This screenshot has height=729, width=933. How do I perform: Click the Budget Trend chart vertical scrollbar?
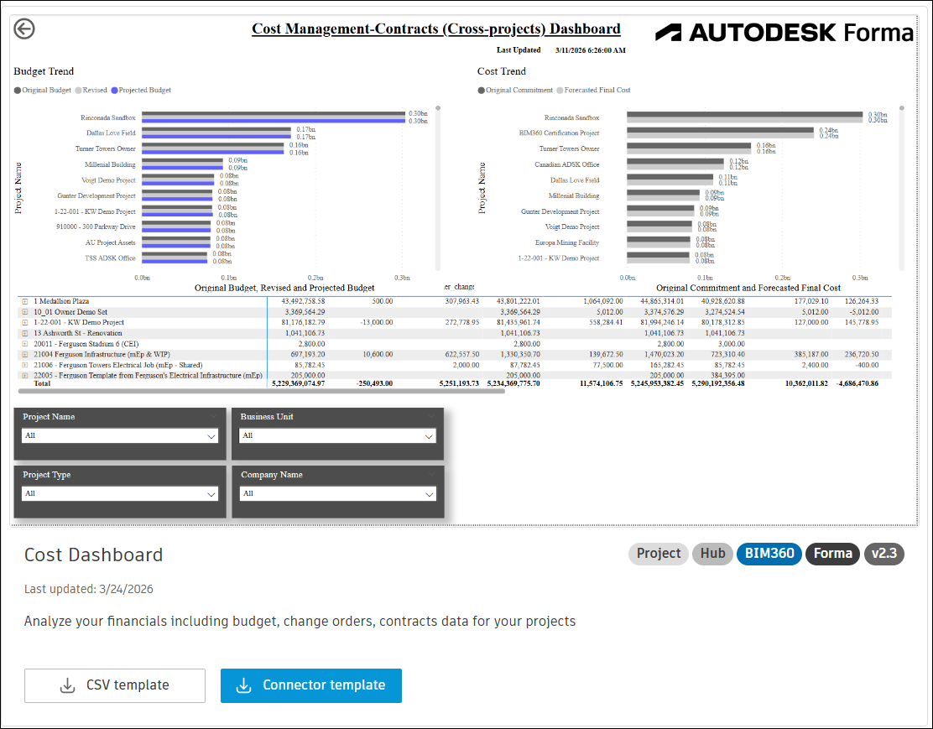point(438,188)
